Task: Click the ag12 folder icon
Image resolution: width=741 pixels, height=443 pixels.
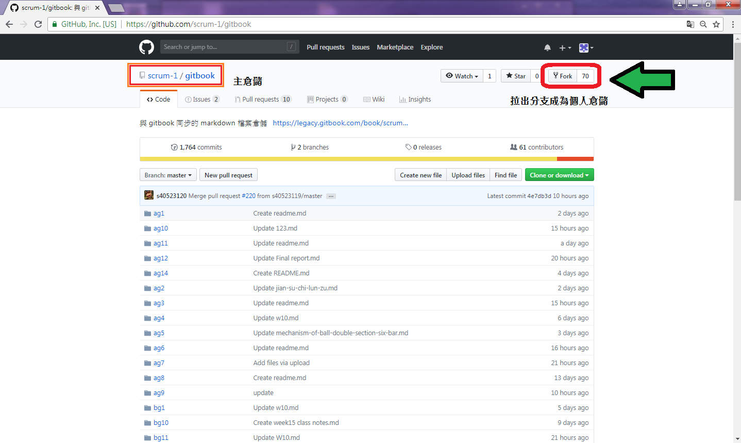Action: click(148, 258)
